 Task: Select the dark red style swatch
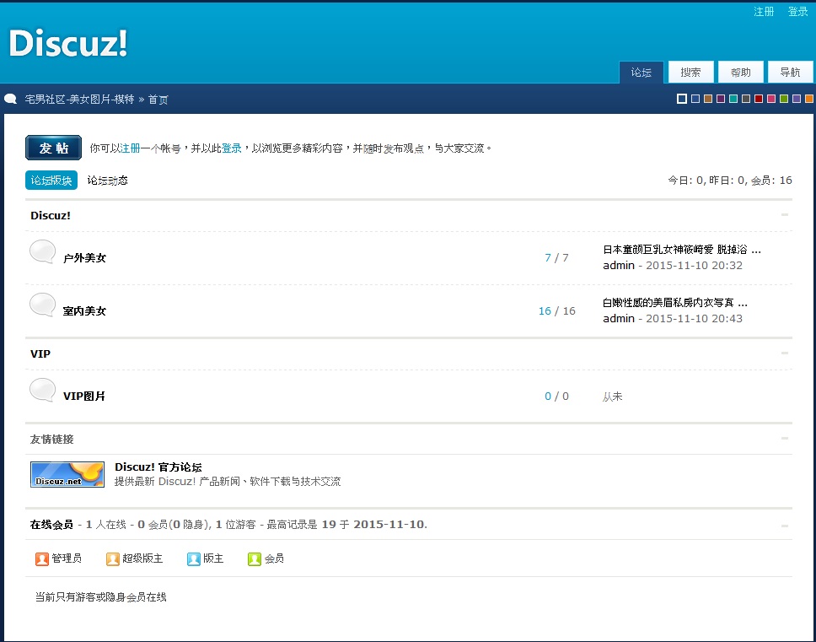[759, 99]
